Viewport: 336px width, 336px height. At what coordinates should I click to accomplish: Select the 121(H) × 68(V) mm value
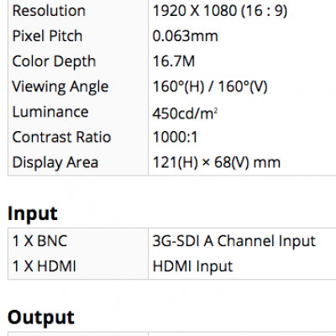[217, 162]
